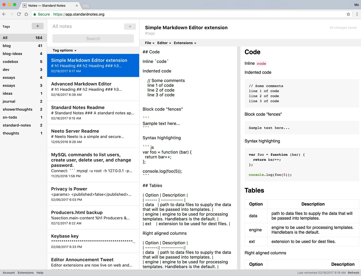Open the Editor dropdown menu
The image size is (361, 276).
164,43
